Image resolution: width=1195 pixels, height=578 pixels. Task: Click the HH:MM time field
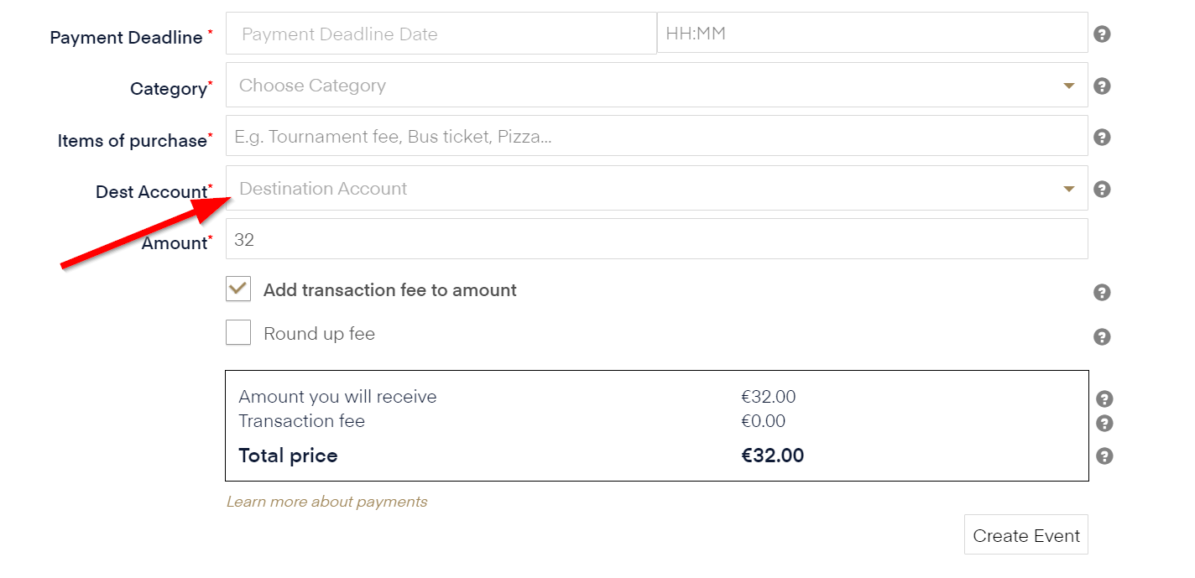pos(871,34)
